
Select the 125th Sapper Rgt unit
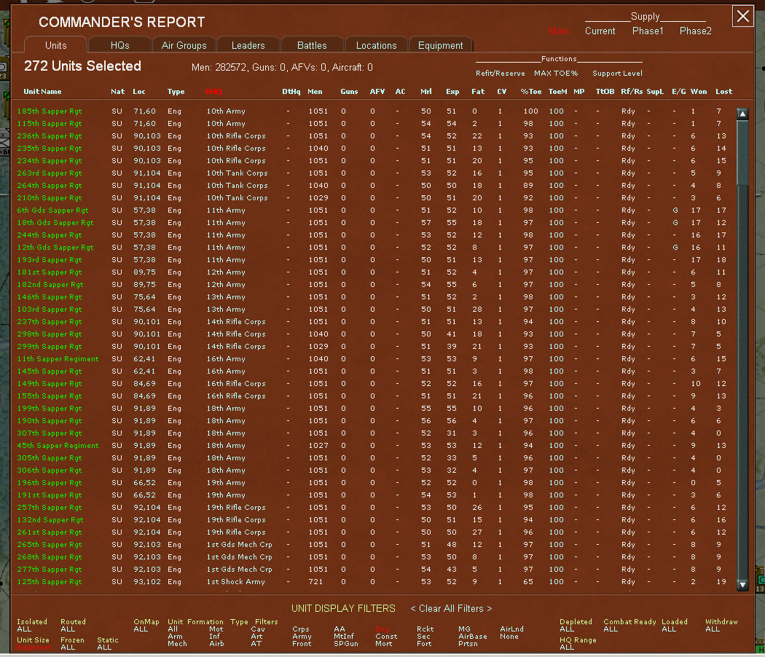(x=50, y=582)
